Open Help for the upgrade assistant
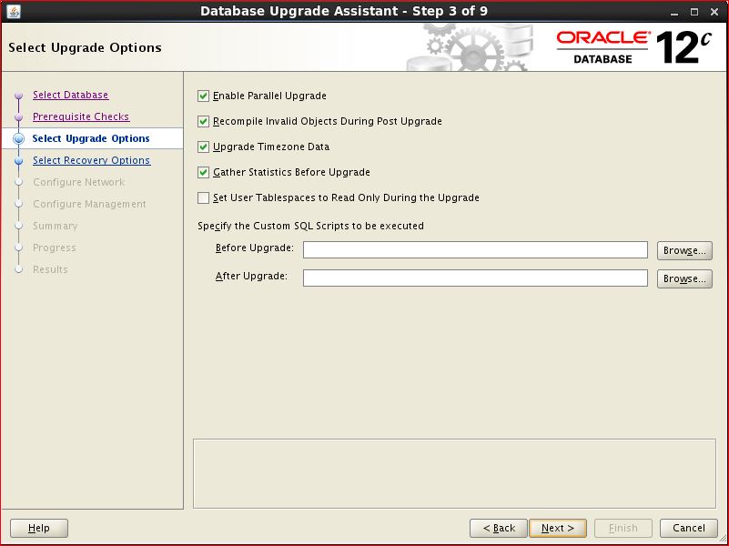The height and width of the screenshot is (546, 729). [x=39, y=528]
